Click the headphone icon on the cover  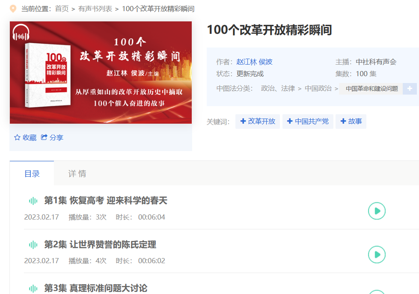tap(21, 33)
